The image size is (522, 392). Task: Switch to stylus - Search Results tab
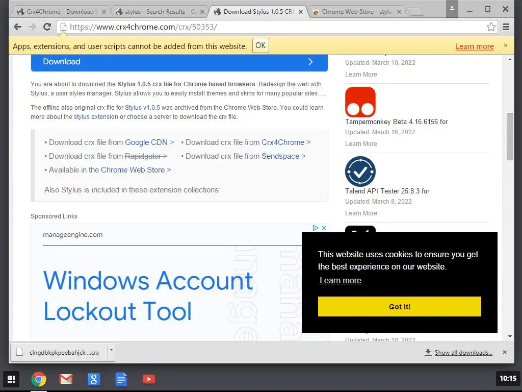pyautogui.click(x=160, y=12)
